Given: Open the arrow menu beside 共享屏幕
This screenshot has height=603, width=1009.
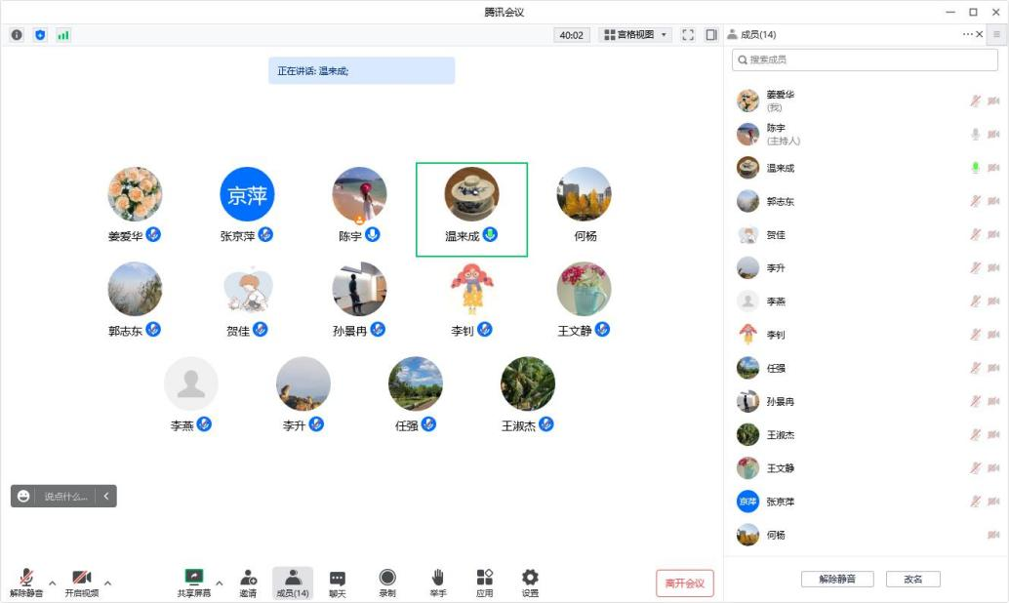Looking at the screenshot, I should [219, 583].
